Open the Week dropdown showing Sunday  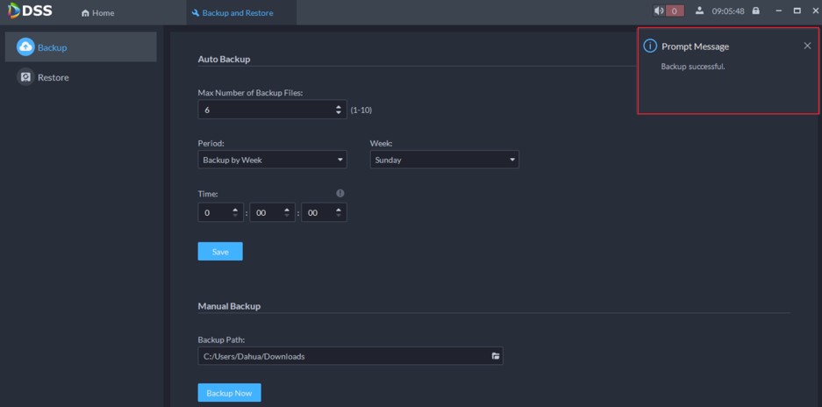pyautogui.click(x=444, y=160)
